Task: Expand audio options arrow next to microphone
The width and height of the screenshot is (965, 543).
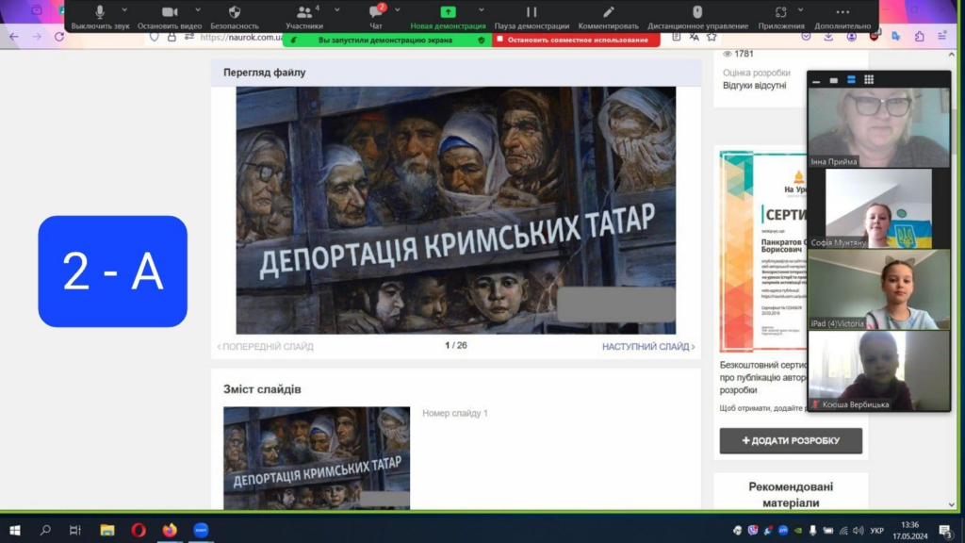Action: 125,9
